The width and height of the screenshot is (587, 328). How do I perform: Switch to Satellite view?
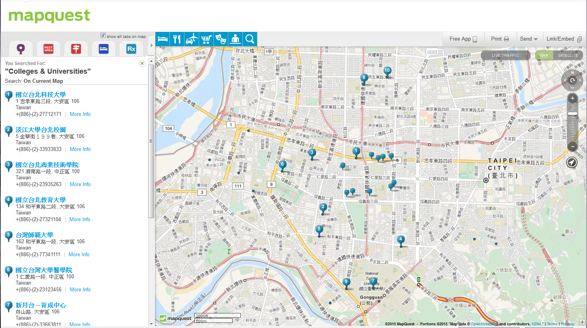pyautogui.click(x=568, y=55)
